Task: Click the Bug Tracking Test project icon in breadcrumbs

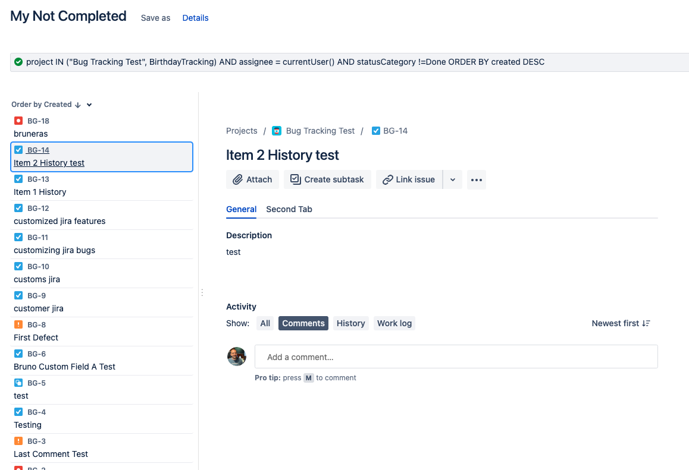Action: pyautogui.click(x=277, y=130)
